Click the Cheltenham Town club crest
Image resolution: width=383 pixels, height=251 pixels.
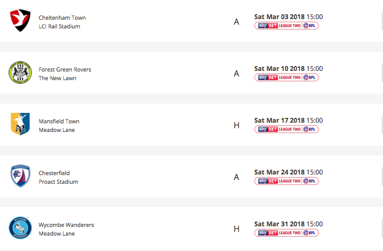pos(20,22)
